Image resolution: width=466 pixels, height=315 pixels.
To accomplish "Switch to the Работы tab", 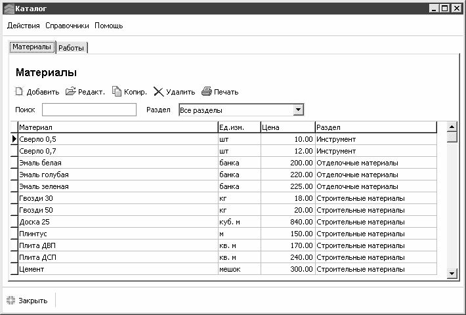I will pyautogui.click(x=72, y=48).
